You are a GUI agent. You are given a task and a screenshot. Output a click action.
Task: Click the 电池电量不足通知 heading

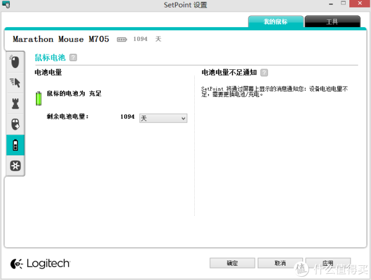point(229,72)
